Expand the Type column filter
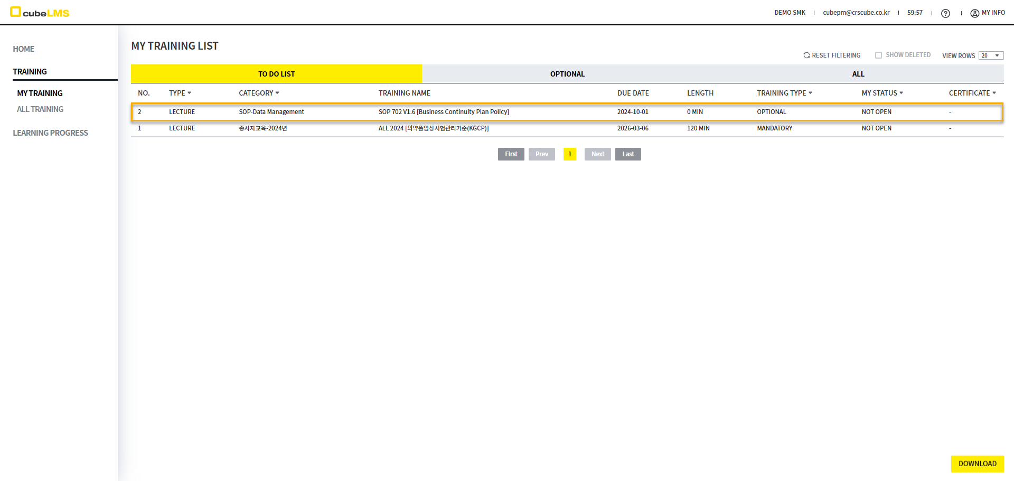 click(189, 93)
